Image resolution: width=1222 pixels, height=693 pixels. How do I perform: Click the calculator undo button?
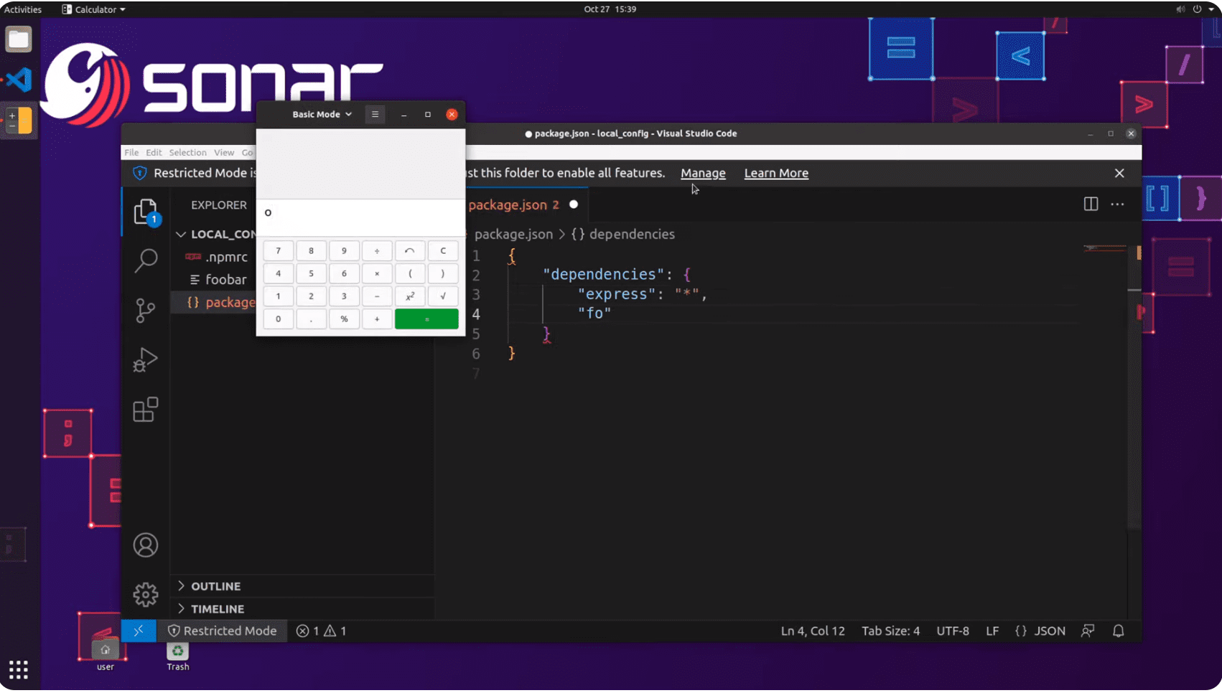click(410, 250)
